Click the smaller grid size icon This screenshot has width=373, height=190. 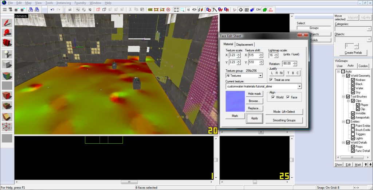coord(16,10)
